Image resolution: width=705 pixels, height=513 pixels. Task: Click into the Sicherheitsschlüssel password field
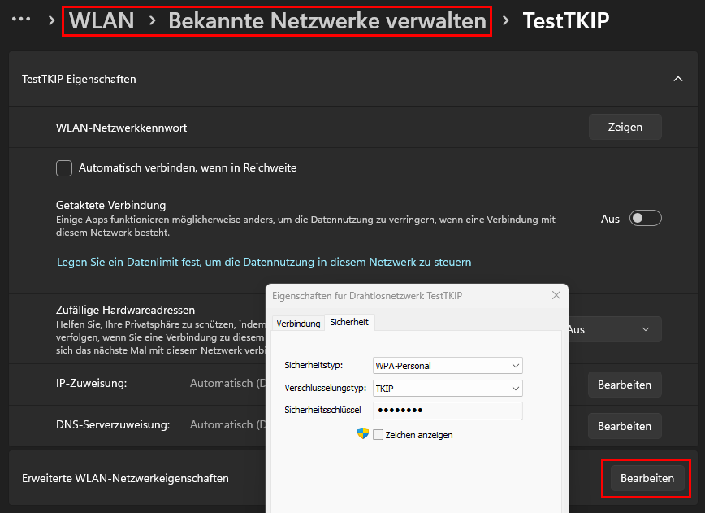[x=447, y=410]
